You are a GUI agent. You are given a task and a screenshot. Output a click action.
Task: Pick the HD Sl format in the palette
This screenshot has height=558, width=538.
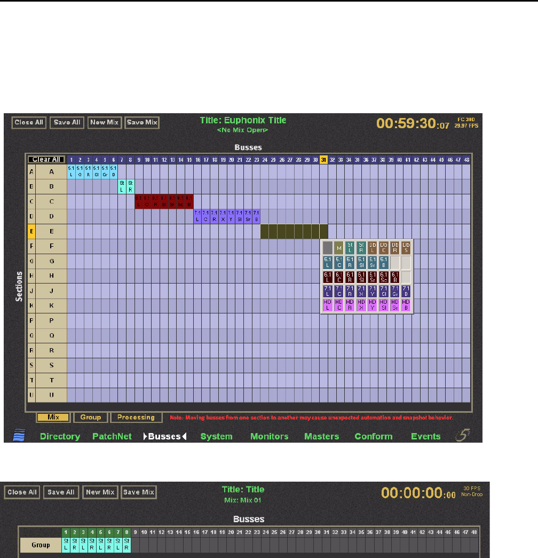coord(384,305)
